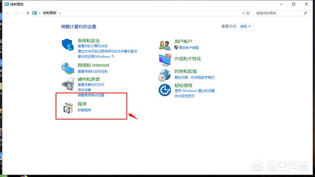Maximize the control panel window
Screen dimensions: 315x177
click(x=294, y=4)
